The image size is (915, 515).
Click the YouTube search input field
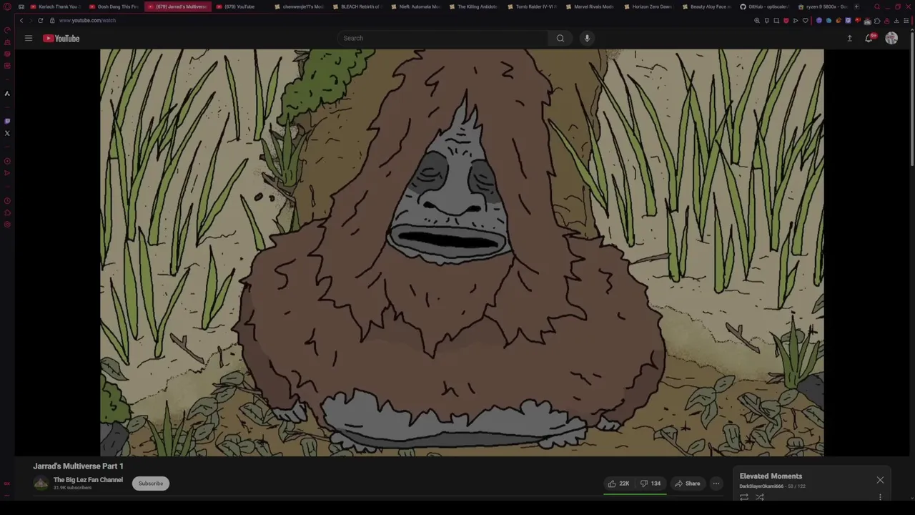coord(443,38)
